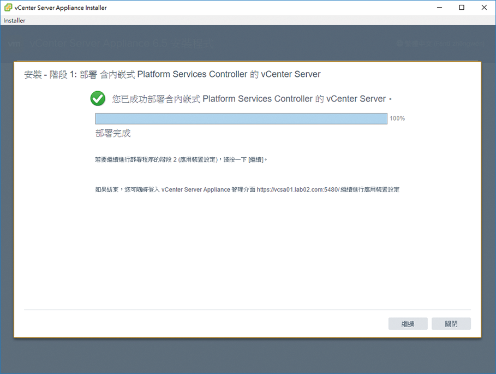Click the 繼續 button to continue
This screenshot has height=374, width=496.
(408, 324)
